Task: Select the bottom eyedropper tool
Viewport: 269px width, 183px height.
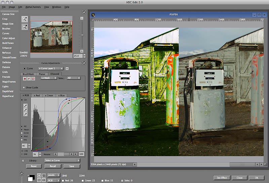Action: pyautogui.click(x=26, y=114)
